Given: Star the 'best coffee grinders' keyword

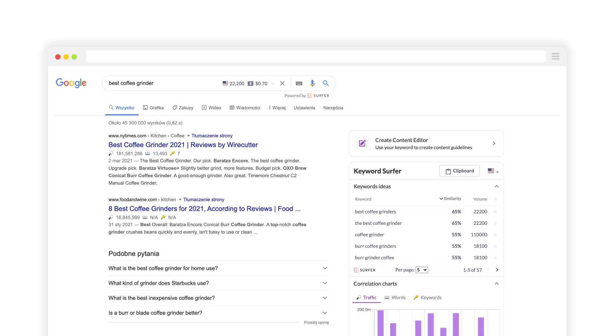Looking at the screenshot, I should point(495,211).
